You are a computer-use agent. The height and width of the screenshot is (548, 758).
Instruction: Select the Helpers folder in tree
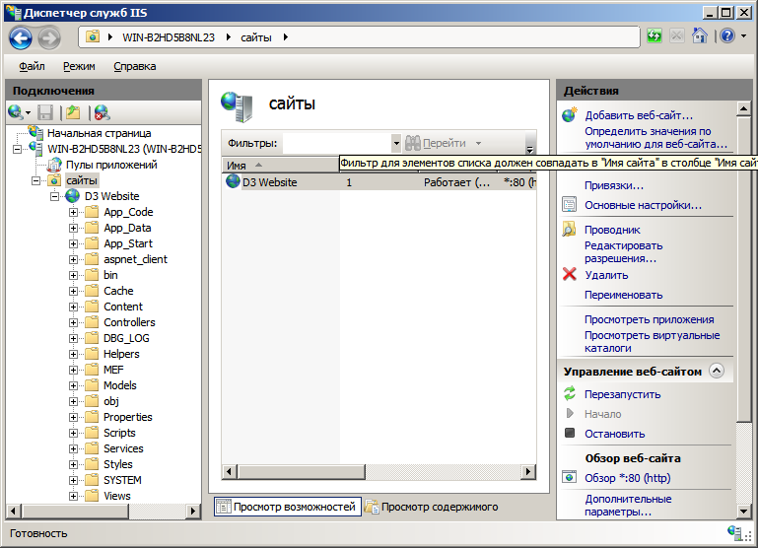[121, 354]
